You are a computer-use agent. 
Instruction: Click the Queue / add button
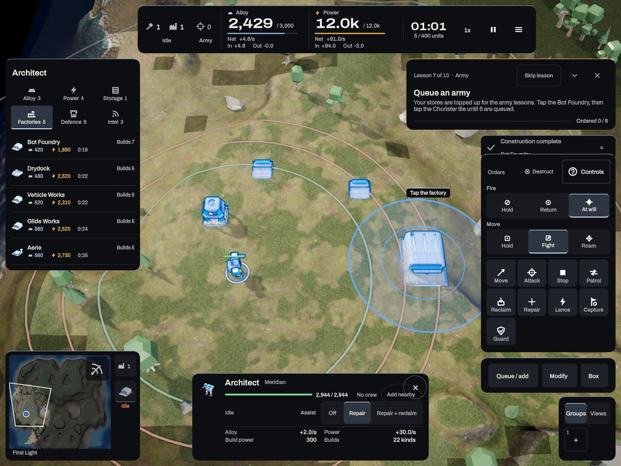[x=512, y=376]
